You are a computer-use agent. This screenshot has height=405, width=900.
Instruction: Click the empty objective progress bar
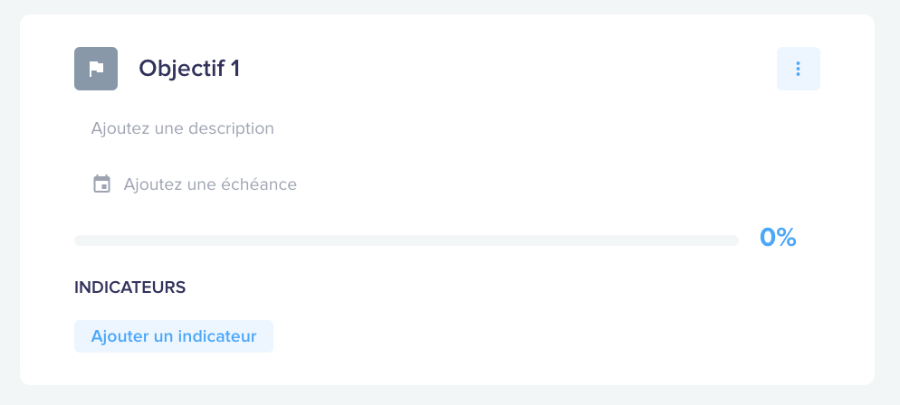point(407,240)
